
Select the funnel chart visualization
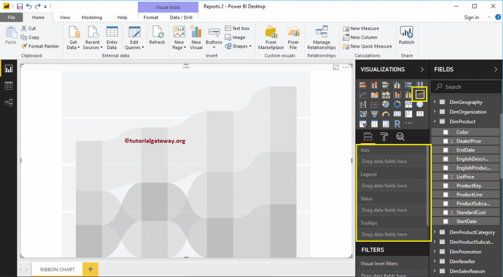click(374, 114)
